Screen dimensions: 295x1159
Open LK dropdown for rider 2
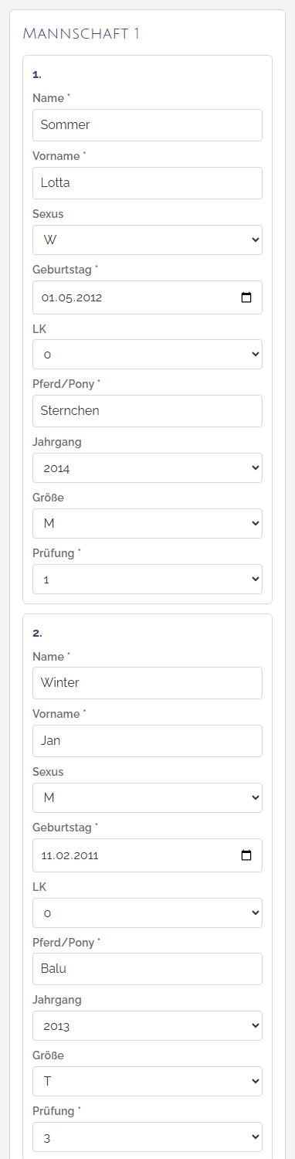click(x=147, y=913)
